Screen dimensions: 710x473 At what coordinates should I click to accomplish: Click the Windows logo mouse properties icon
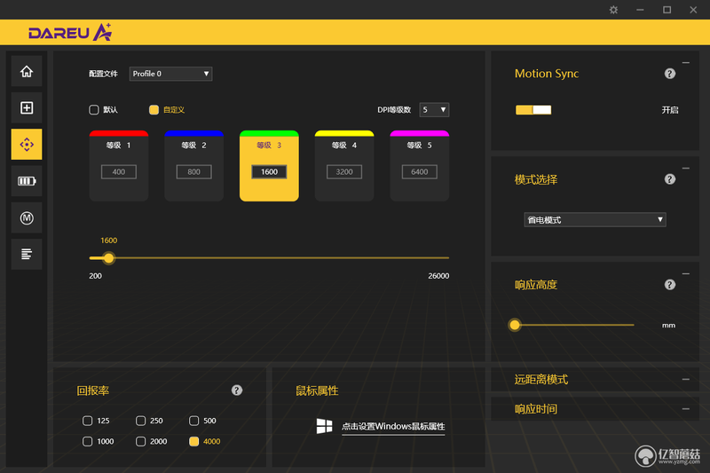pyautogui.click(x=324, y=426)
